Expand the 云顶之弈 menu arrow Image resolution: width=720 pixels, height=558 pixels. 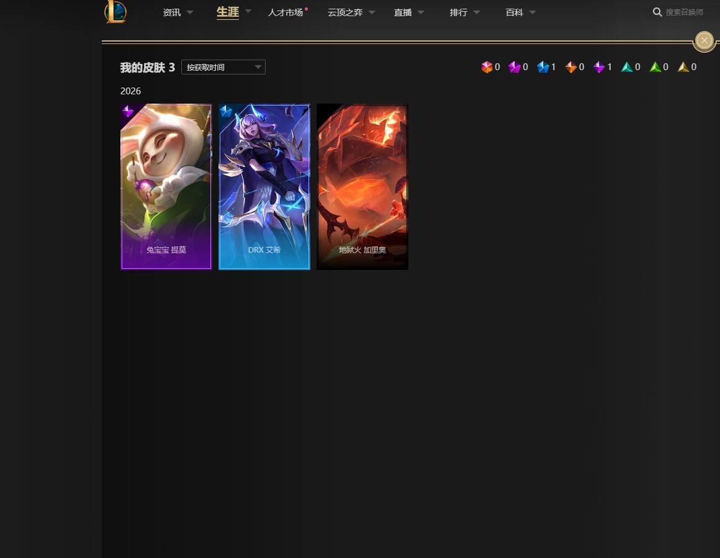[x=371, y=12]
